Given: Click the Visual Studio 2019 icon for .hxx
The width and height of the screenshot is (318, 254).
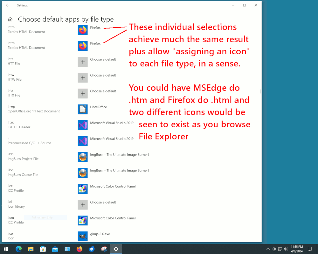Looking at the screenshot, I should [x=83, y=125].
